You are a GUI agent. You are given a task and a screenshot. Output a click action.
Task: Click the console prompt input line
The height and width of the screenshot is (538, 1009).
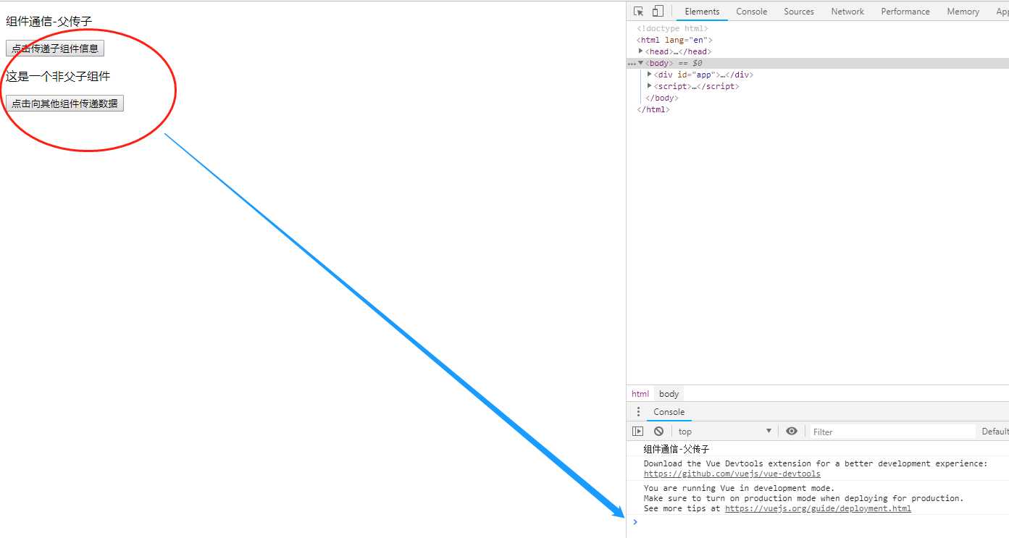click(x=822, y=522)
